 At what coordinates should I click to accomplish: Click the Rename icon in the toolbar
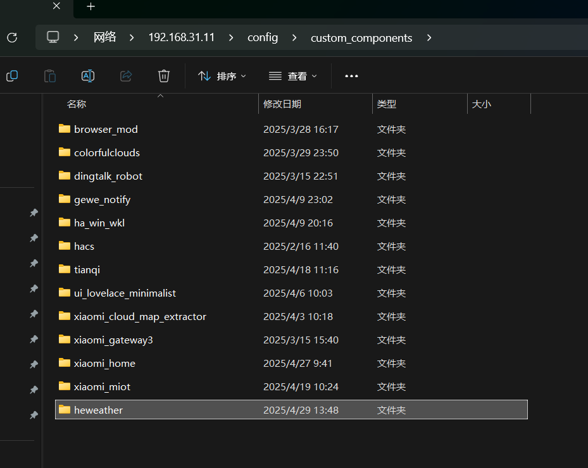click(88, 76)
